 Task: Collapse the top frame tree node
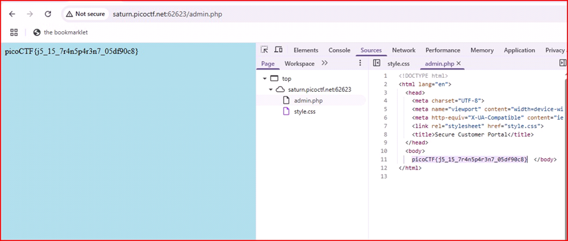[265, 78]
